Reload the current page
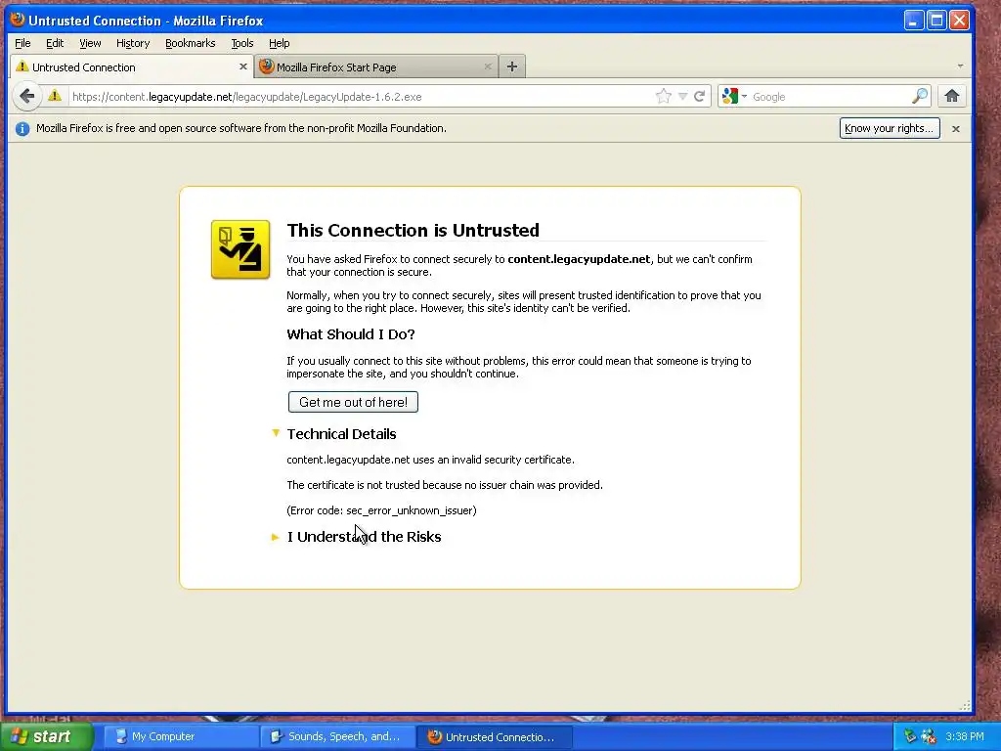The image size is (1001, 751). [700, 97]
